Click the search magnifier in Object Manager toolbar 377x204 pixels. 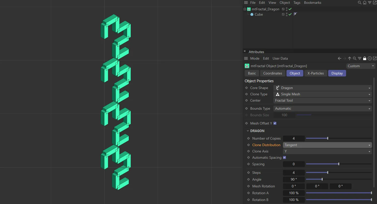359,3
